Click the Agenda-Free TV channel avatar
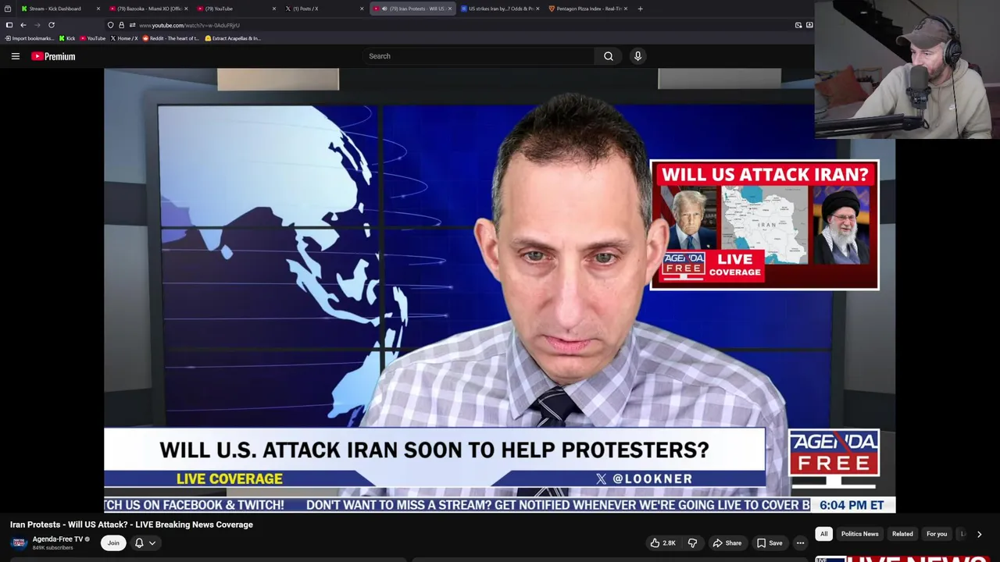Viewport: 1000px width, 562px height. coord(19,542)
